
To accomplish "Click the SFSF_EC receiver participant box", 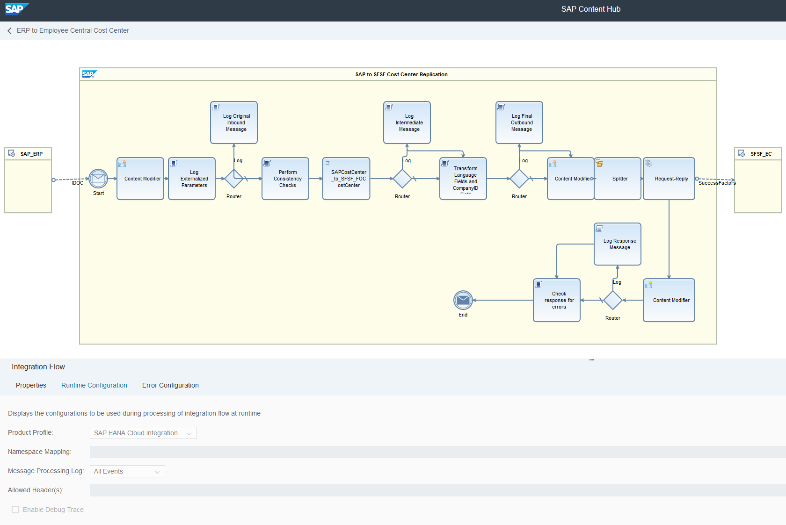I will coord(758,180).
